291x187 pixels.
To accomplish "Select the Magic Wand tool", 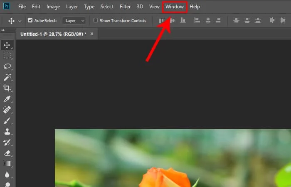I will pyautogui.click(x=7, y=77).
